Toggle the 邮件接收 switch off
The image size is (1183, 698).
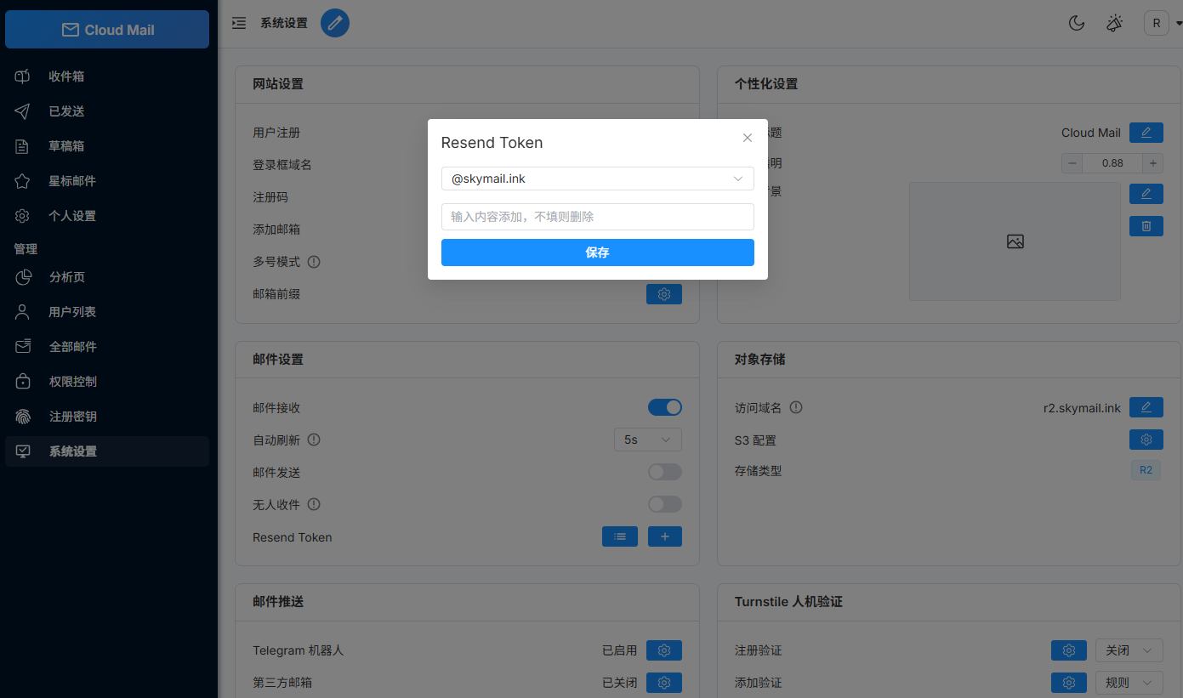coord(664,407)
